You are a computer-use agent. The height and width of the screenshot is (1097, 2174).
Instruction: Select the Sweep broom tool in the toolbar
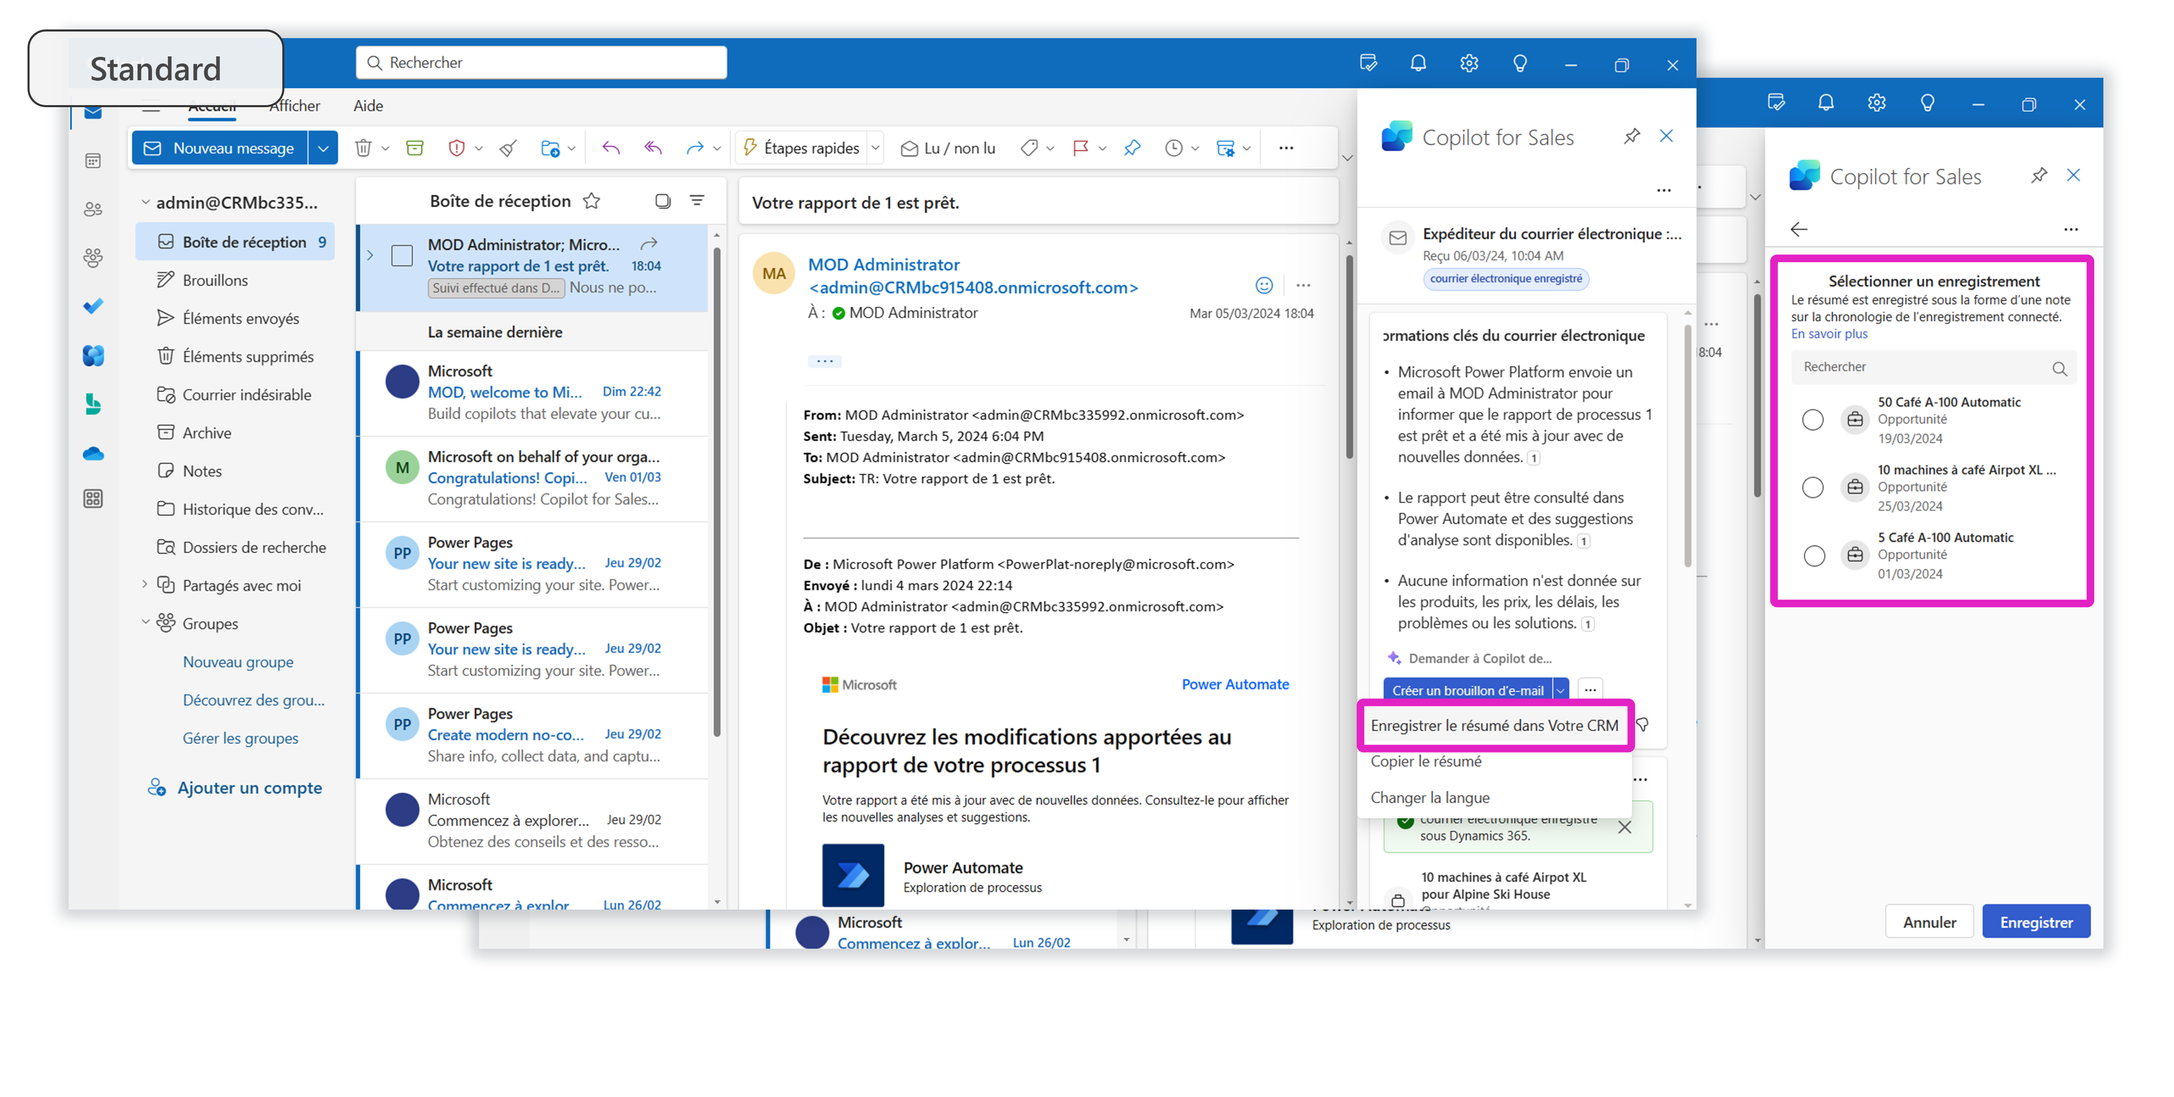(x=507, y=148)
